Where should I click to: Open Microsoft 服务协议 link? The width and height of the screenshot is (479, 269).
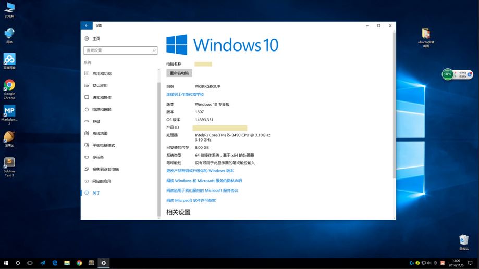pyautogui.click(x=202, y=190)
